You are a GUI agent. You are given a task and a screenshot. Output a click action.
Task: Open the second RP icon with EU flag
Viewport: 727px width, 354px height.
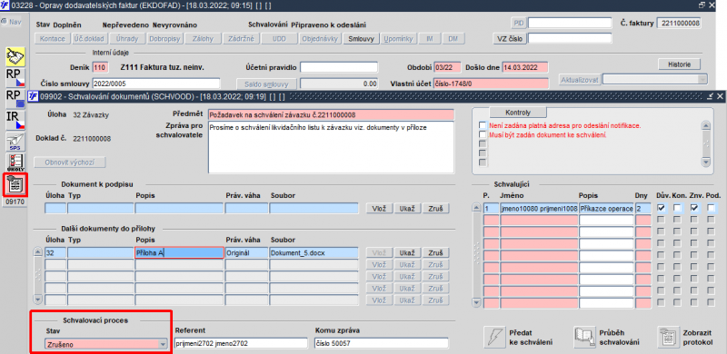pos(15,98)
